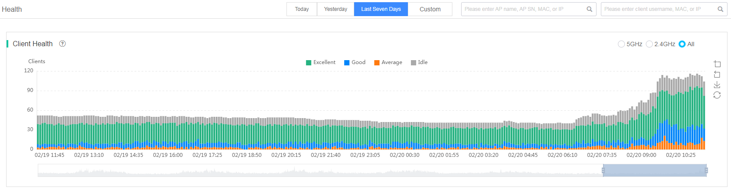
Task: Click the AP search magnifier icon
Action: [x=590, y=9]
